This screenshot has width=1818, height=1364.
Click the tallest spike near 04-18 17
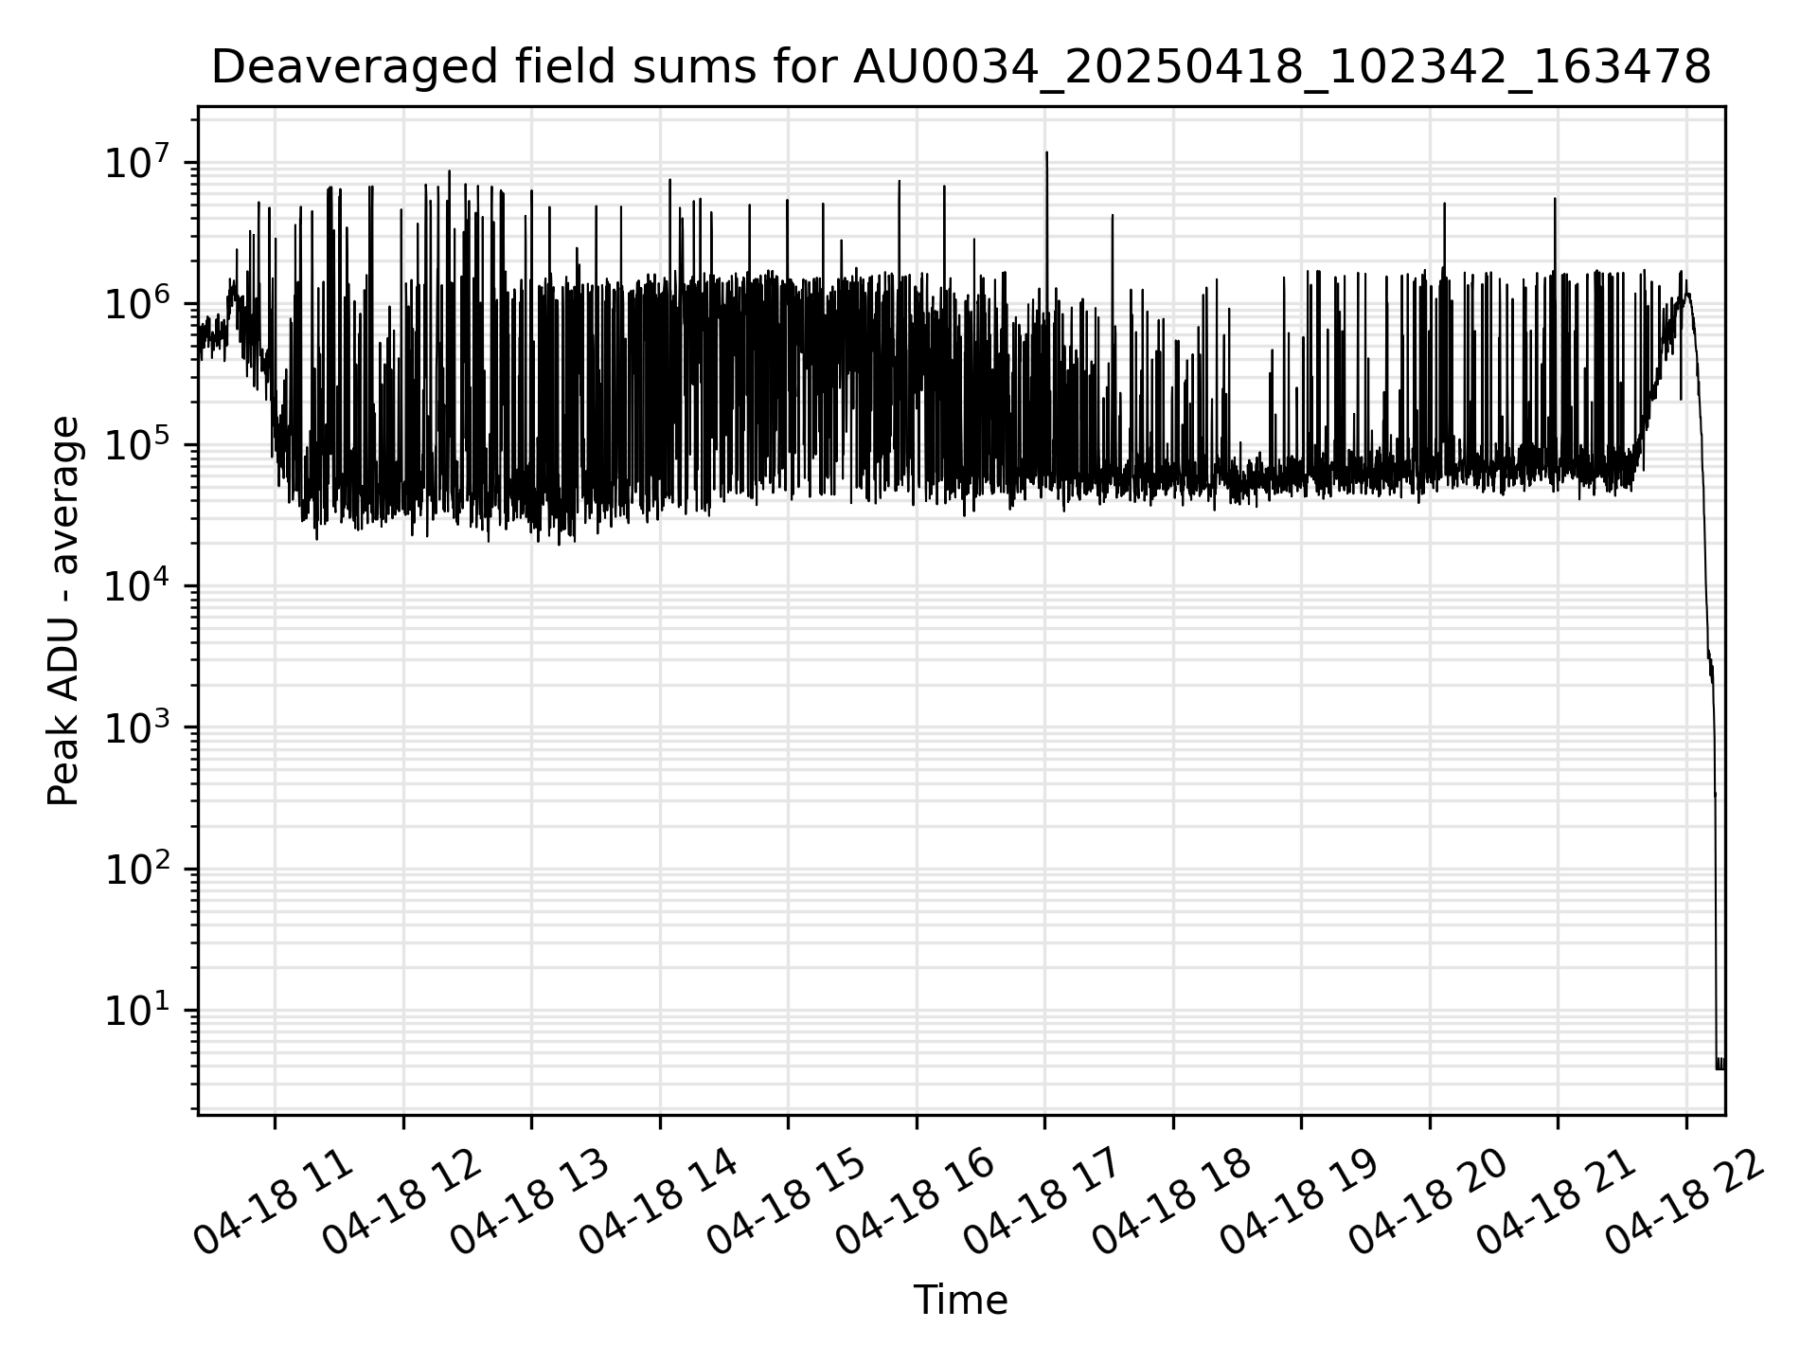coord(1046,218)
